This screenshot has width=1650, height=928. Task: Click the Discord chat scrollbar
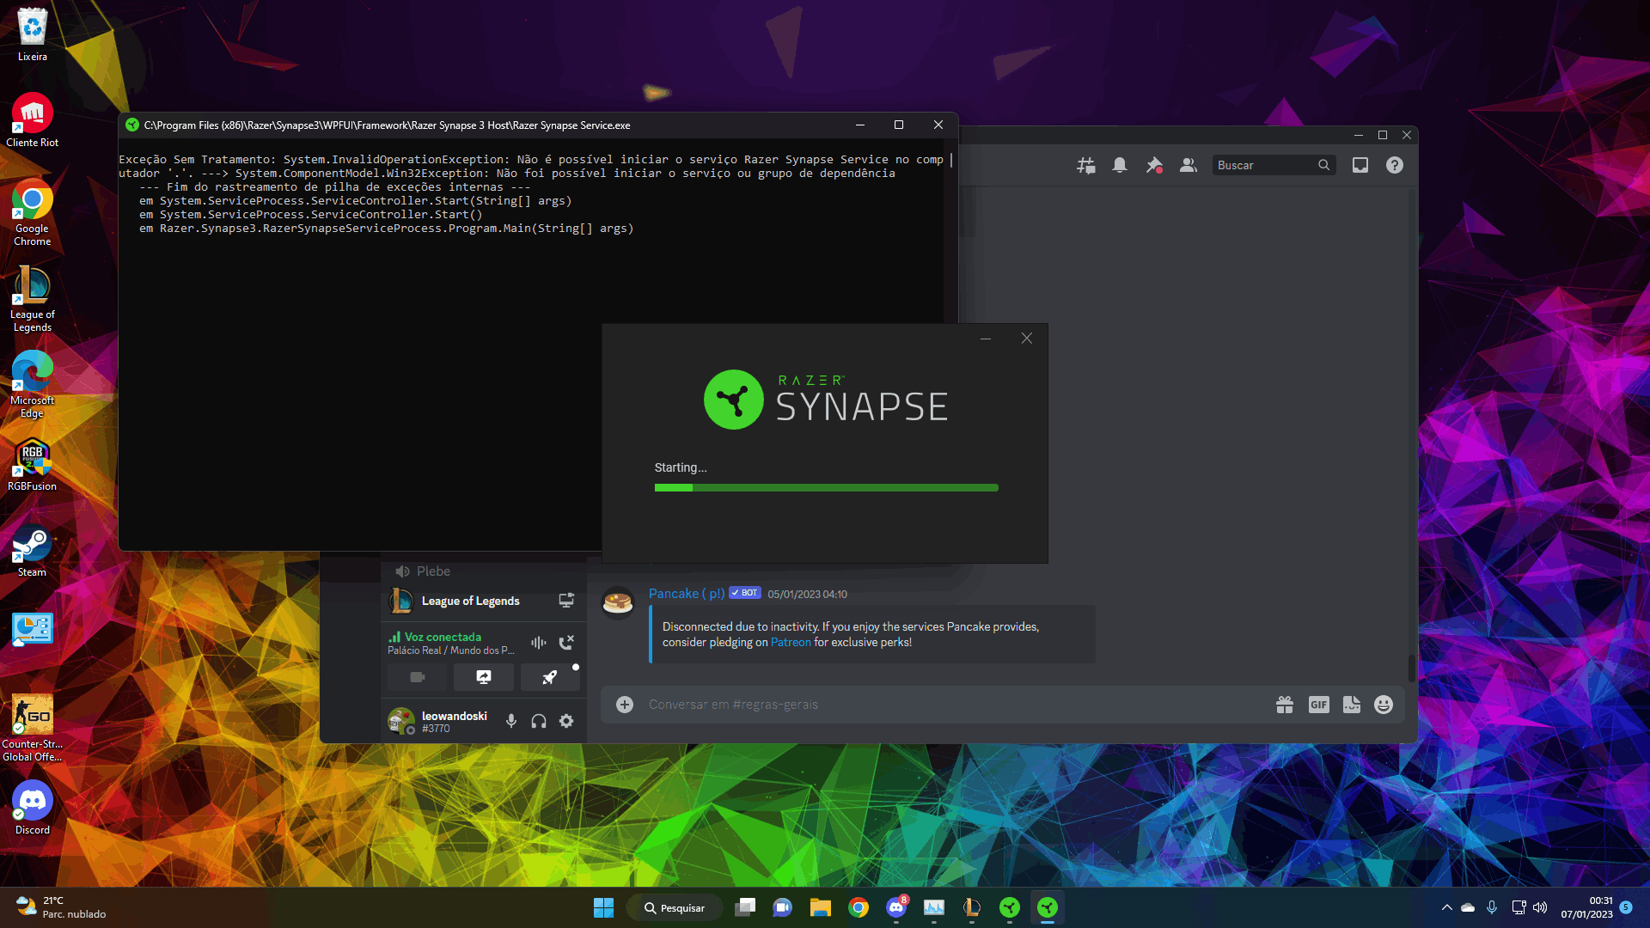(x=1411, y=667)
